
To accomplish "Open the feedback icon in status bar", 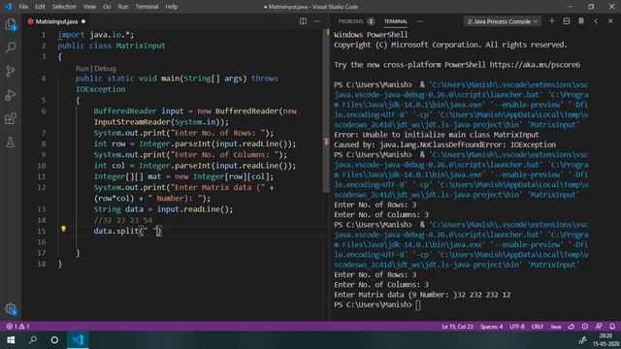I will 599,327.
